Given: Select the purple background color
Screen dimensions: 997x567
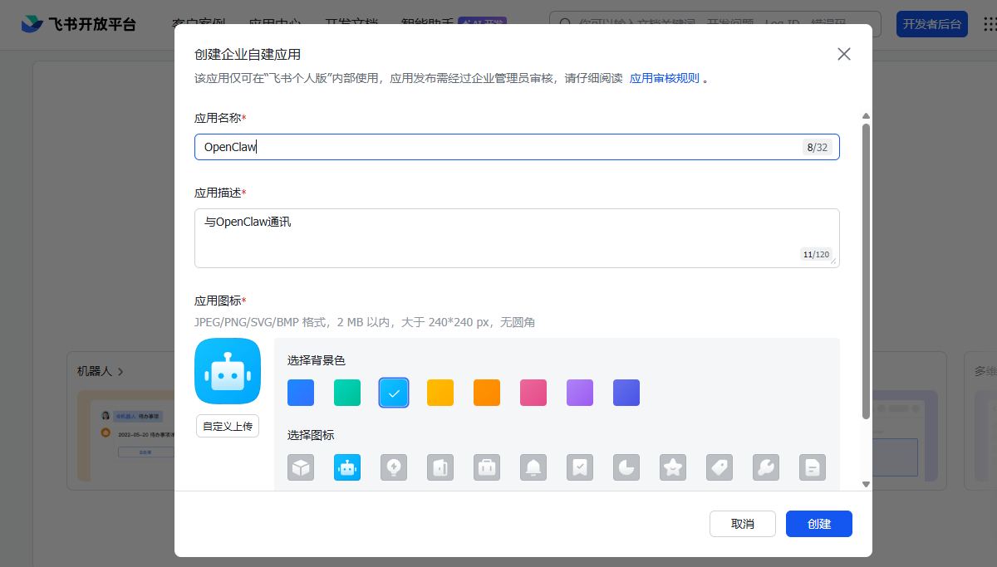Looking at the screenshot, I should point(580,393).
